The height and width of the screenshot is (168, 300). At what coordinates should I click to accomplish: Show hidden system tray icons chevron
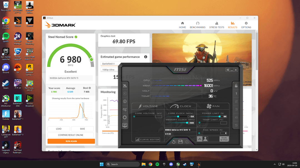[274, 164]
